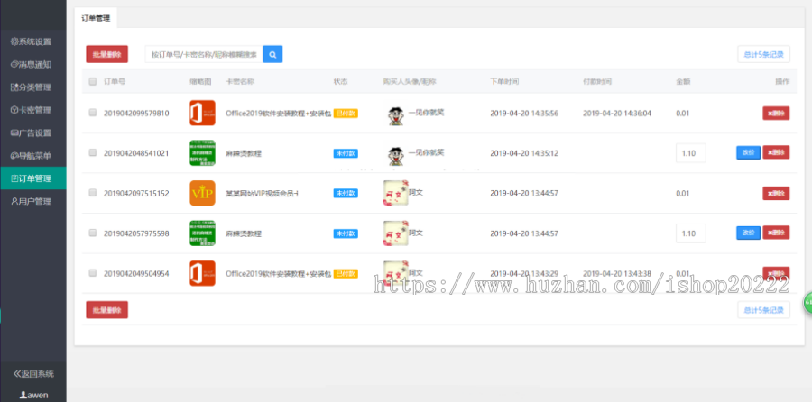Switch to the 订单管理 tab
Screen dimensions: 812x402
click(x=96, y=18)
